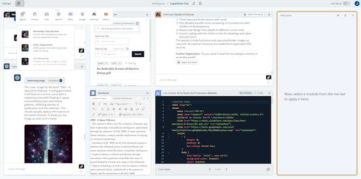Select Mnemodia Data Archiver agent
Viewport: 361px width, 179px height.
coord(45,34)
